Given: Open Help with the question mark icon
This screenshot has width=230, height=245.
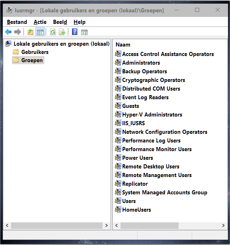Looking at the screenshot, I should point(74,32).
